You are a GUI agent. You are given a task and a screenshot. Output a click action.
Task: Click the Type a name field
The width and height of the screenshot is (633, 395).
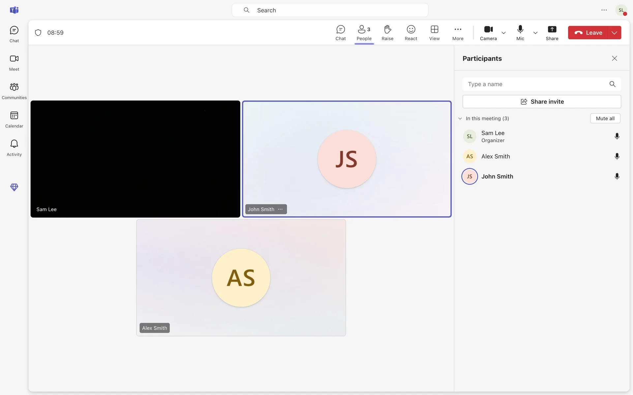(x=536, y=84)
